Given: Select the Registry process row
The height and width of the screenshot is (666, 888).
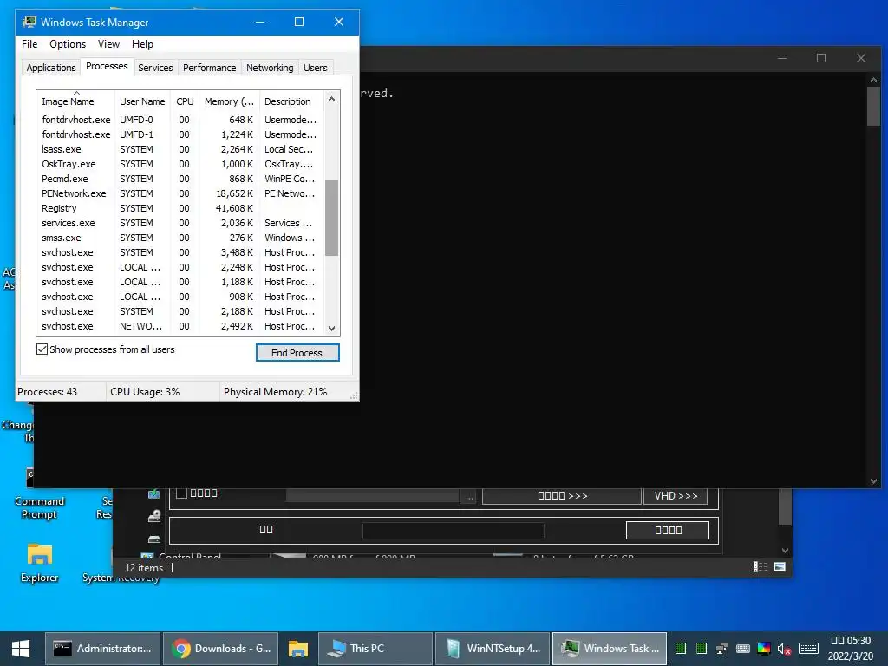Looking at the screenshot, I should 180,208.
